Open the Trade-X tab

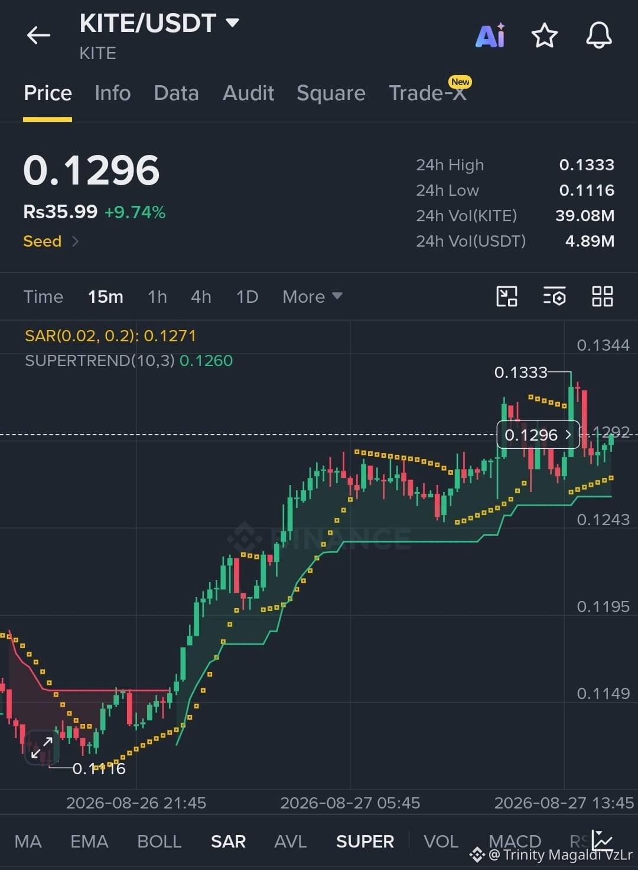(x=428, y=93)
